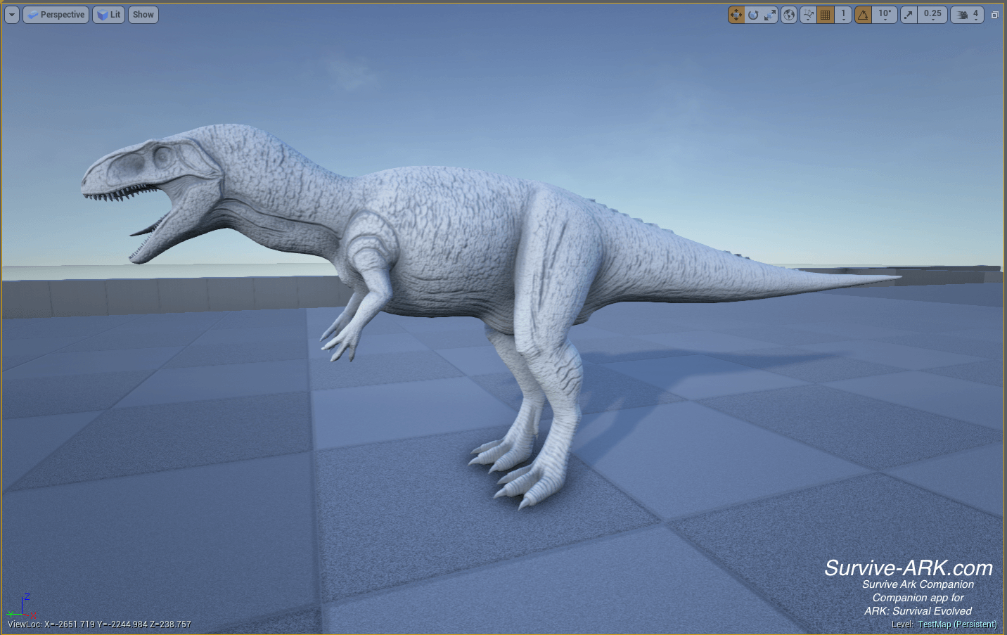The height and width of the screenshot is (635, 1007).
Task: Click the TestMap (Persistent) level name
Action: coord(957,624)
